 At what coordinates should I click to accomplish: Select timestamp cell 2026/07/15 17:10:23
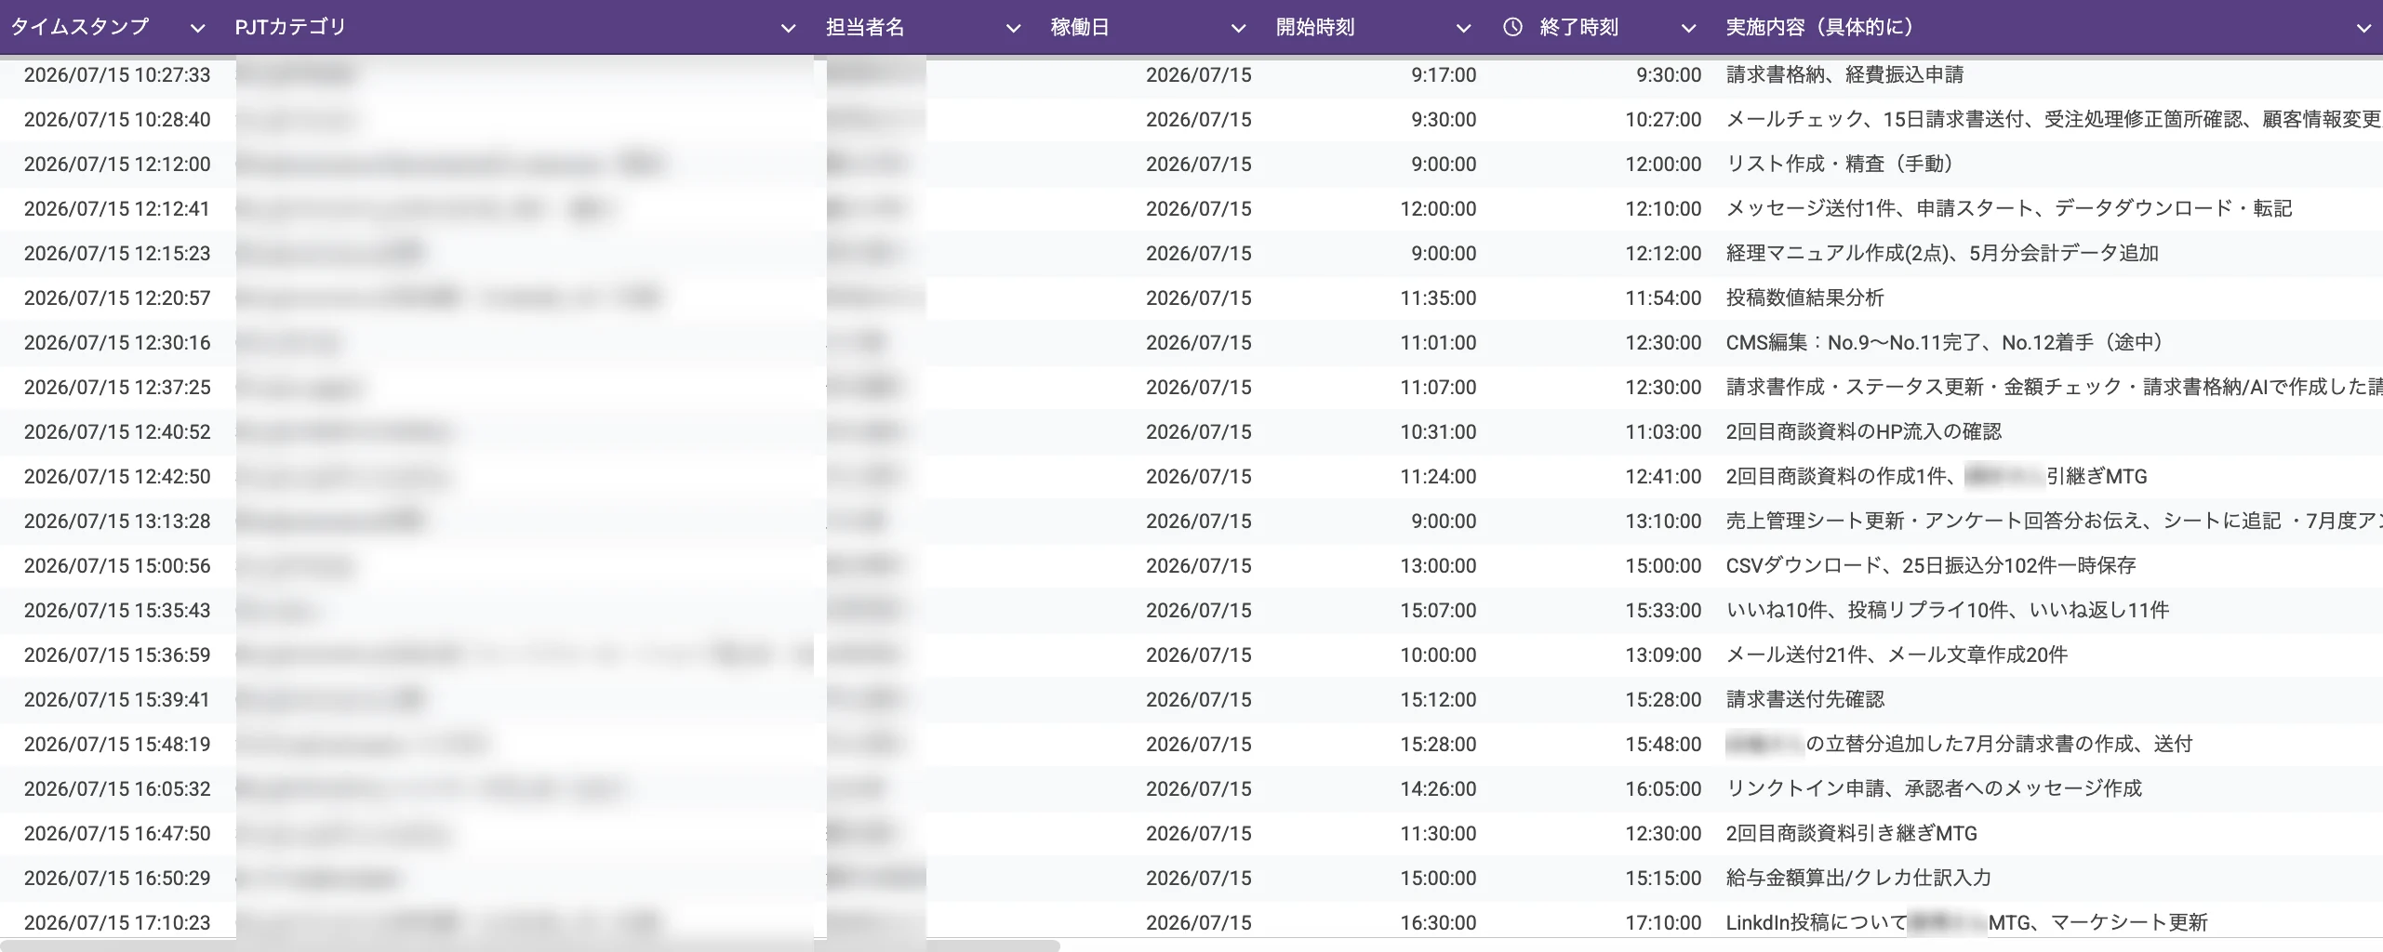coord(117,922)
